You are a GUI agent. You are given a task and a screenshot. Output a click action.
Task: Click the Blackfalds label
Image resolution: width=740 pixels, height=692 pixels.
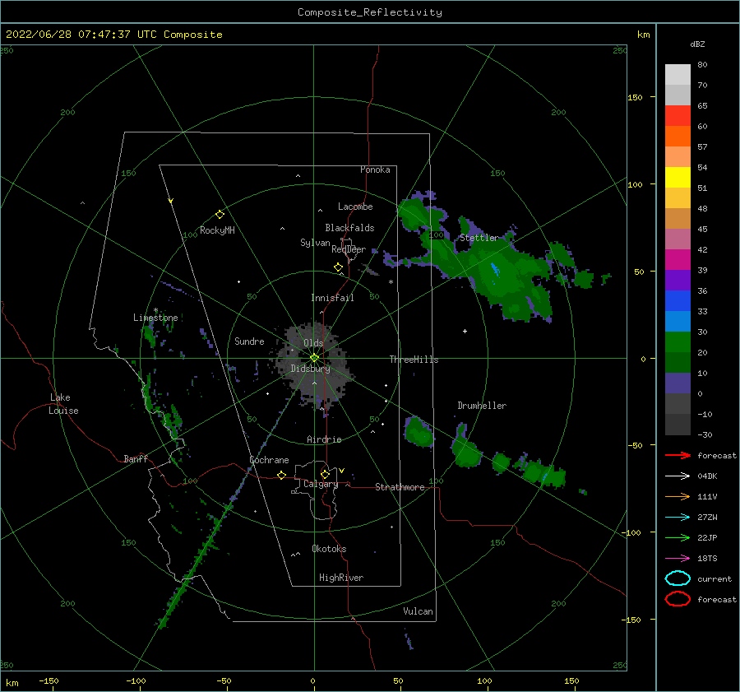(349, 228)
